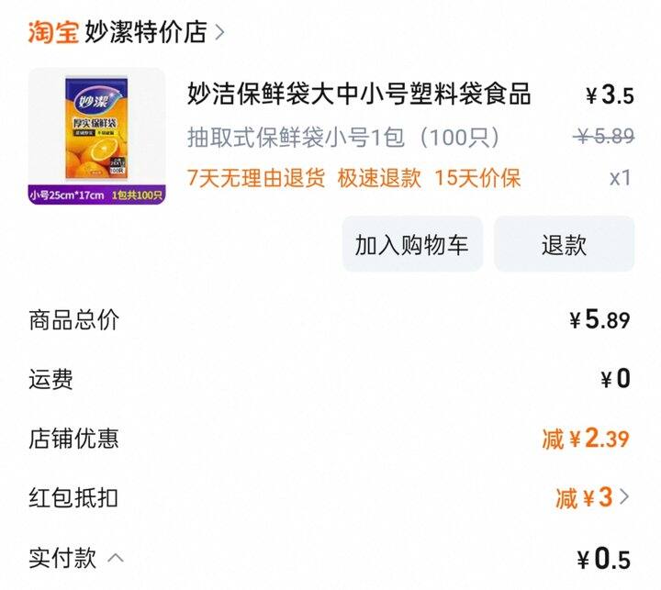Tap the 实付款 ¥0.5 paid amount
The height and width of the screenshot is (590, 661).
point(604,559)
